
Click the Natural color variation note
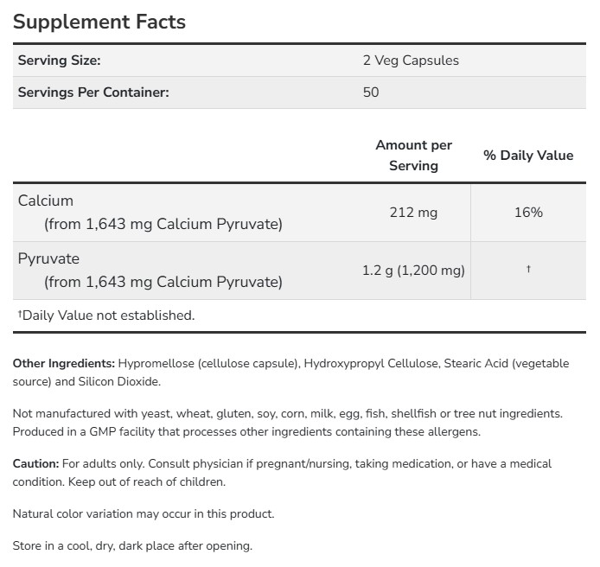click(144, 513)
